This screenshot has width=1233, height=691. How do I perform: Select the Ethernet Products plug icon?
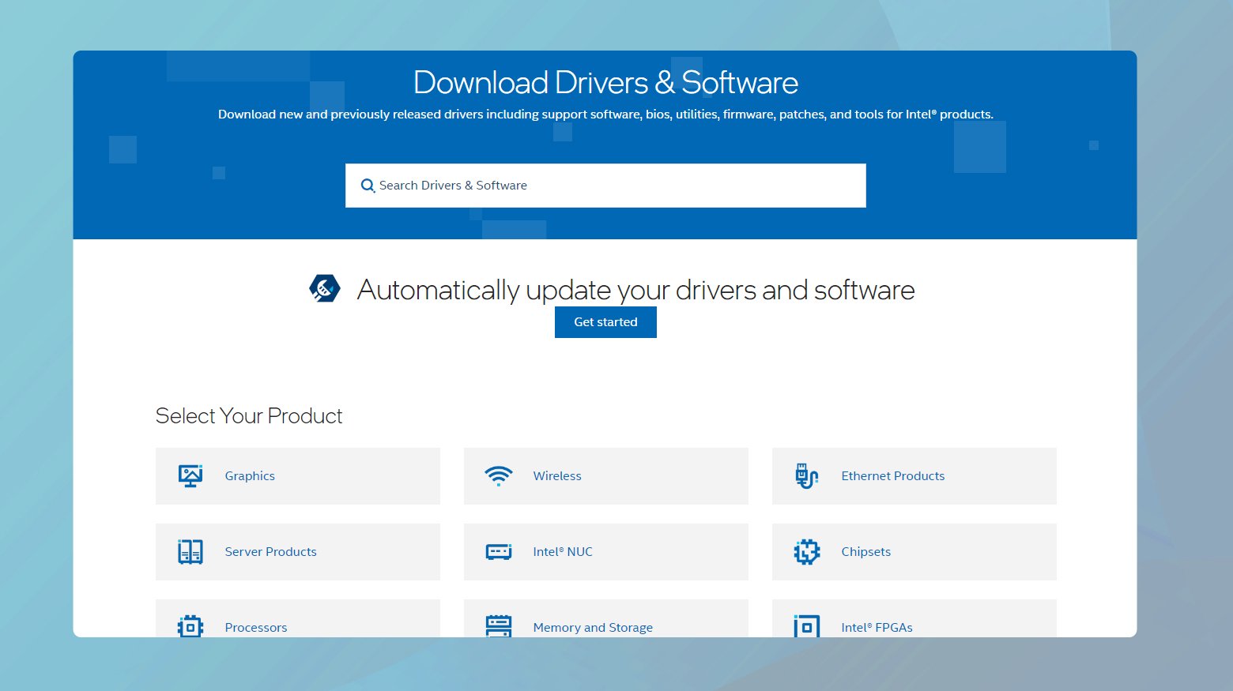pyautogui.click(x=806, y=475)
